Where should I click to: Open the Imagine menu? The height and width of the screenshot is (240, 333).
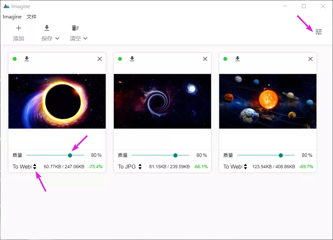pos(12,17)
